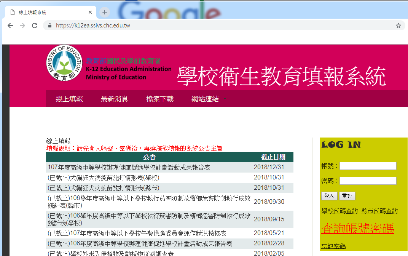Click the Ministry of Education logo

click(64, 63)
